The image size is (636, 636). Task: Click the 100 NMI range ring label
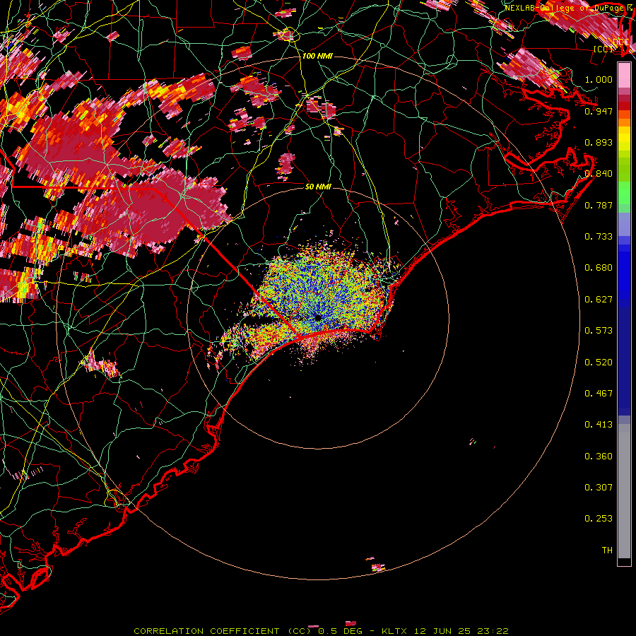click(317, 56)
